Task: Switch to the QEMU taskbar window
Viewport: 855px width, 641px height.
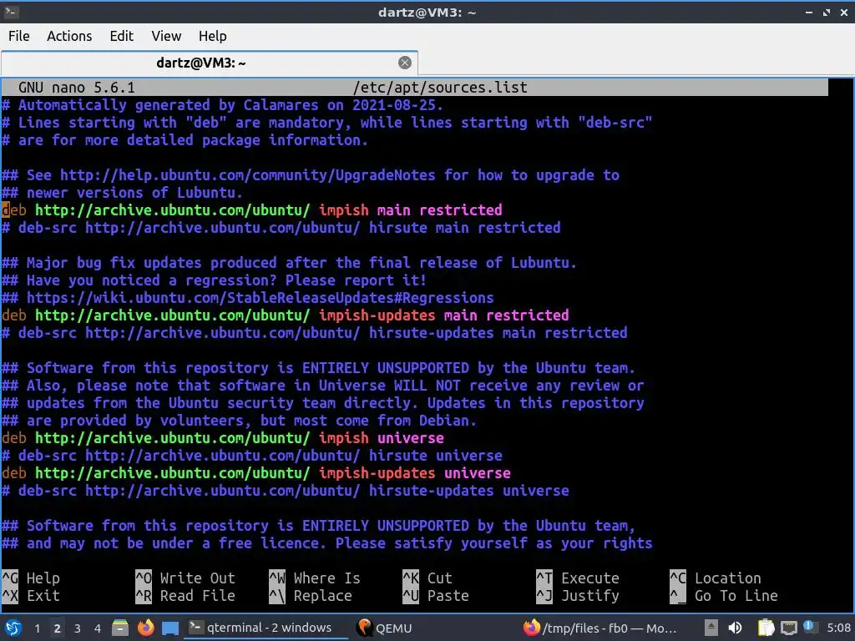Action: (x=384, y=628)
